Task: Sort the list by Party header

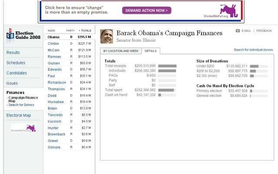Action: coord(70,30)
